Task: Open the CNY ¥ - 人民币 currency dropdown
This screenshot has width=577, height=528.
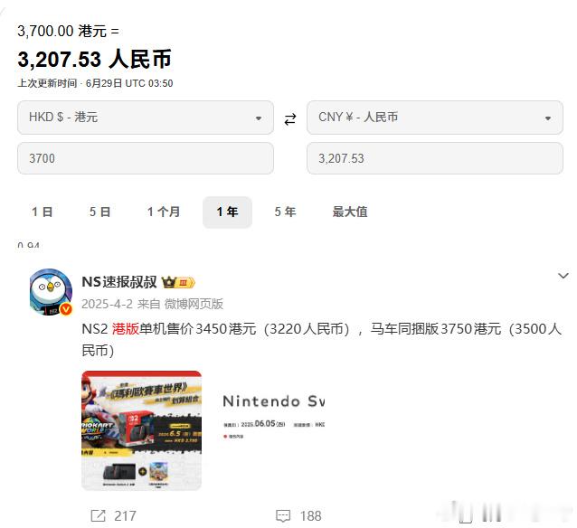Action: coord(435,118)
